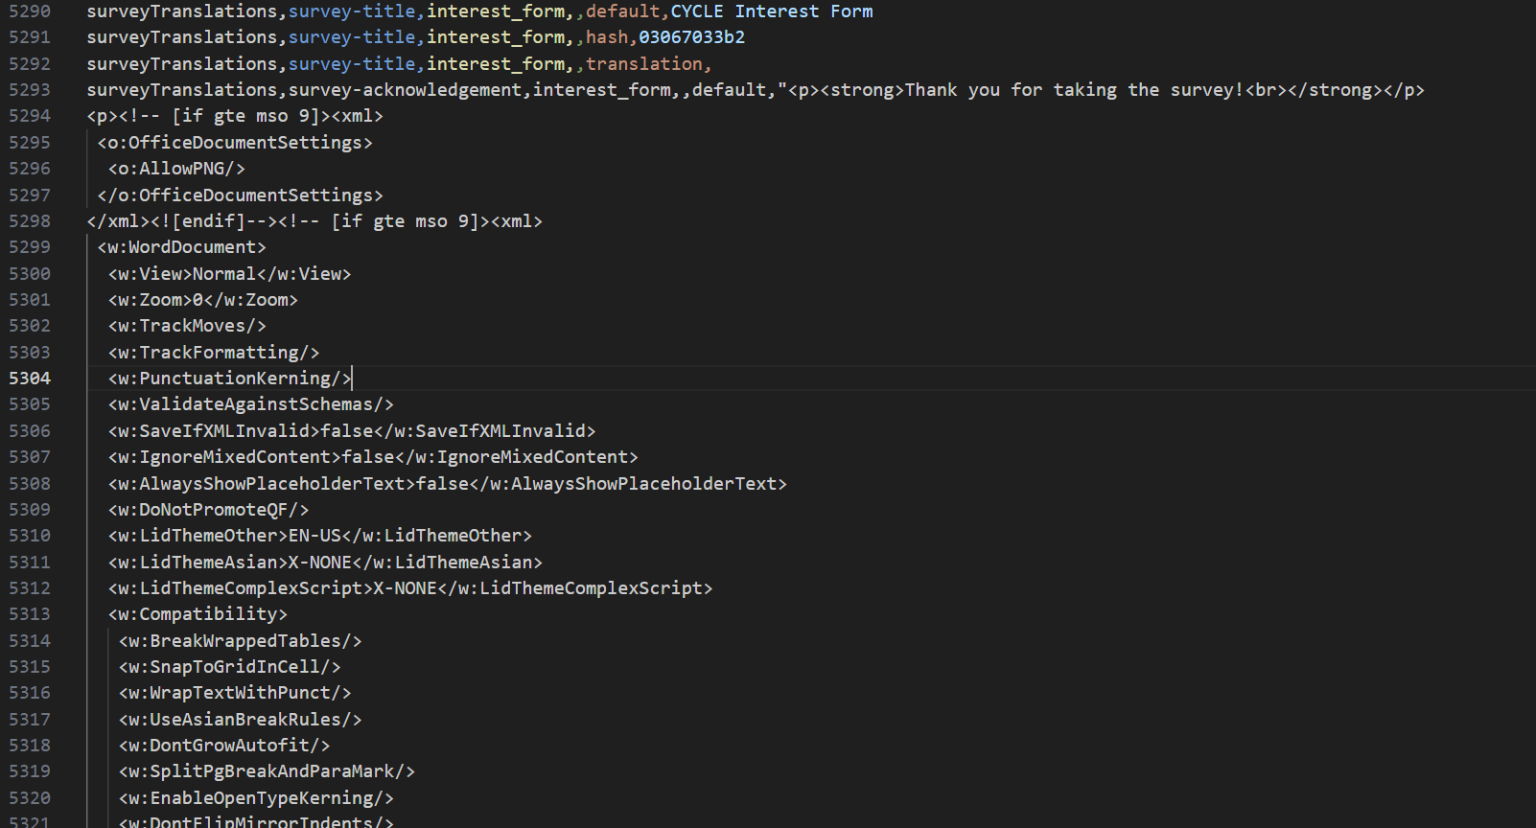Click line number 5304 in the gutter

pyautogui.click(x=30, y=379)
